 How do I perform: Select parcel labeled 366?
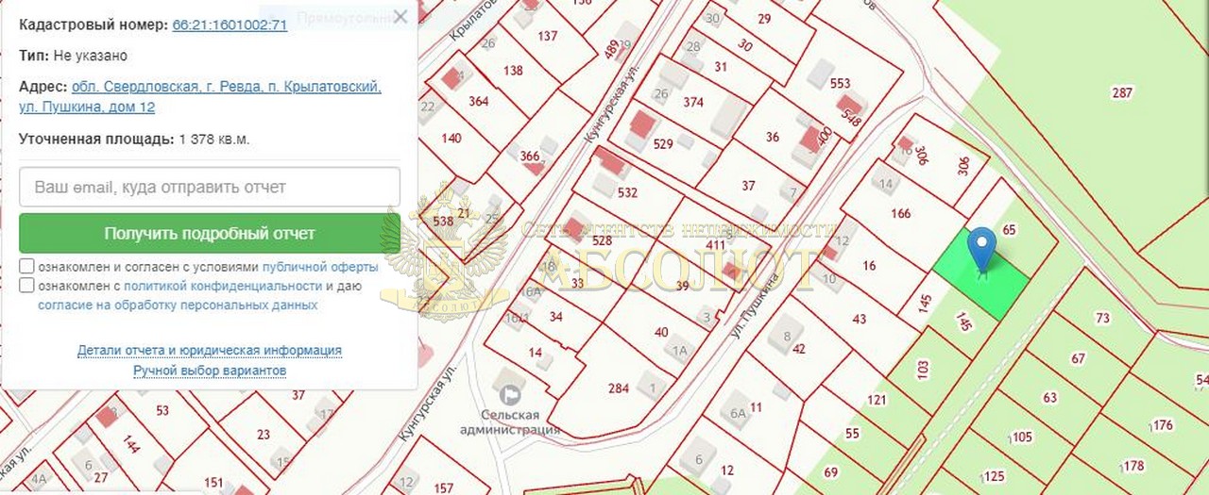tap(530, 156)
